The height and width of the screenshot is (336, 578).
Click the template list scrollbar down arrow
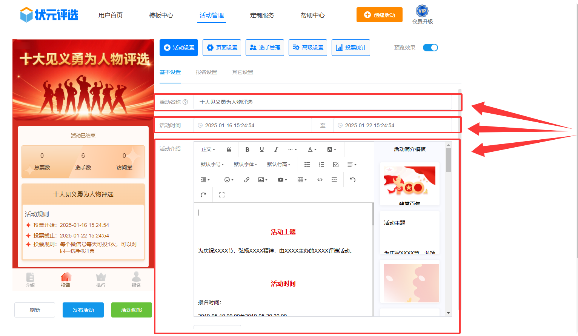(x=449, y=313)
